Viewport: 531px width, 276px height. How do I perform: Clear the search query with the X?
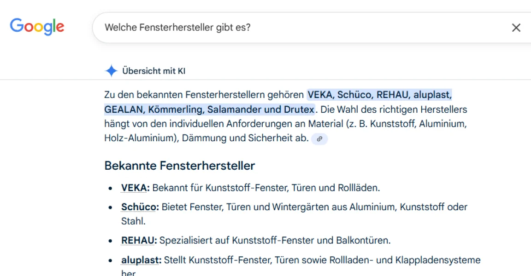(x=517, y=28)
